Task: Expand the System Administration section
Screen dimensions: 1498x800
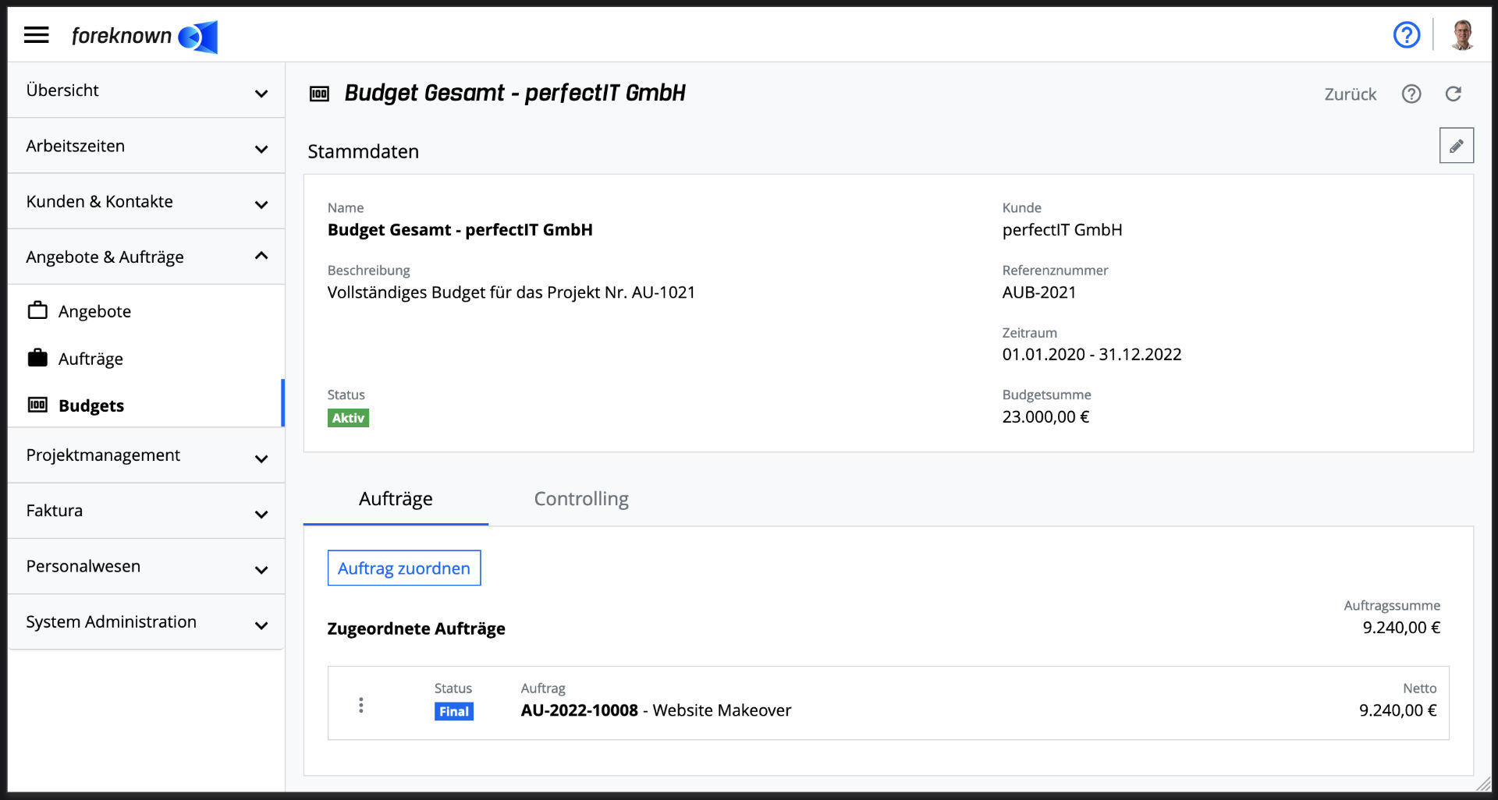Action: pos(146,621)
